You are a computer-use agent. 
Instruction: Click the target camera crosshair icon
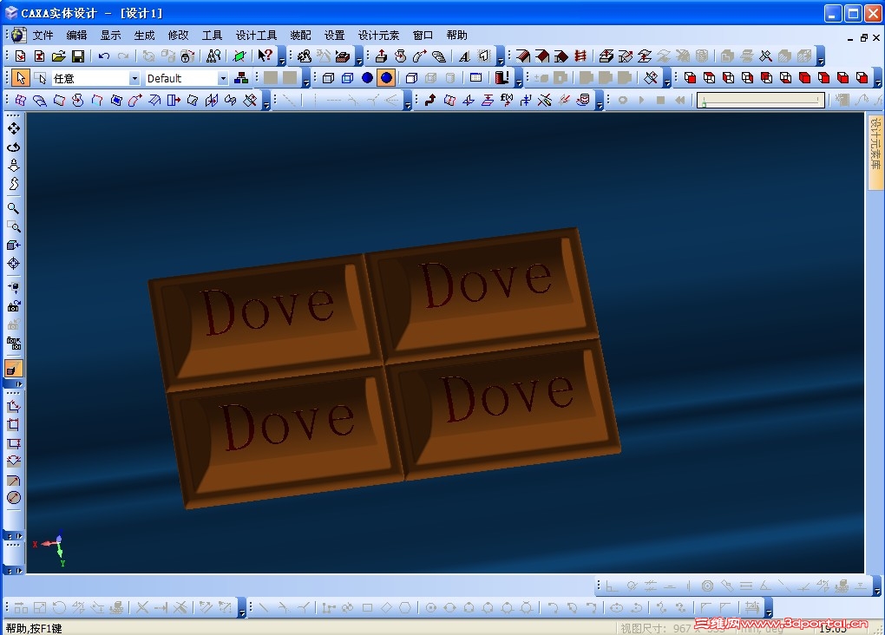pyautogui.click(x=14, y=264)
